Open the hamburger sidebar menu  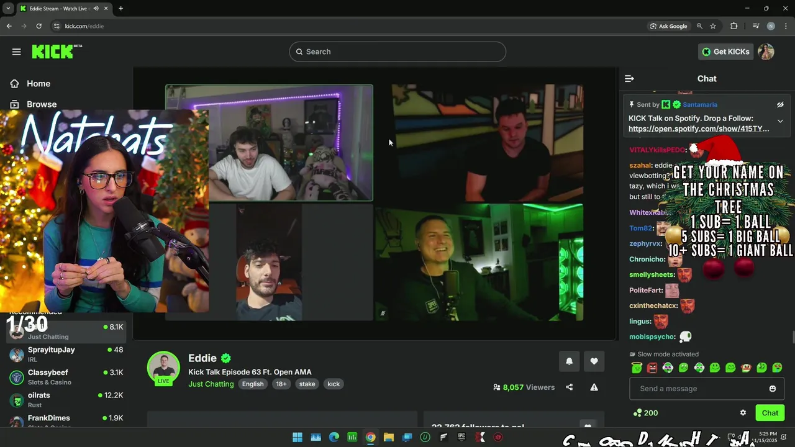point(16,52)
